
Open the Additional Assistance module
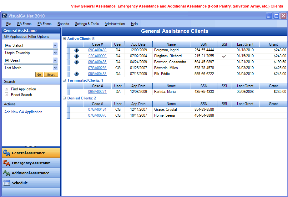pyautogui.click(x=30, y=173)
